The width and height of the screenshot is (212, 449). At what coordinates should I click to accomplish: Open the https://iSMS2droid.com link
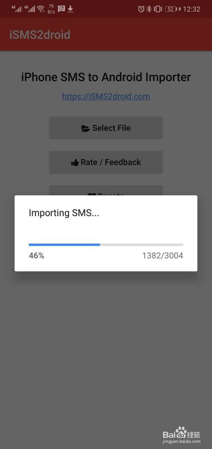click(106, 96)
